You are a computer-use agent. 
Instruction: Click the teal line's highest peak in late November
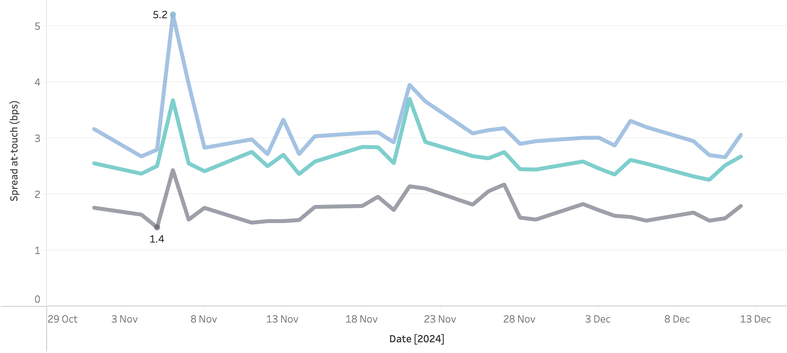point(409,99)
